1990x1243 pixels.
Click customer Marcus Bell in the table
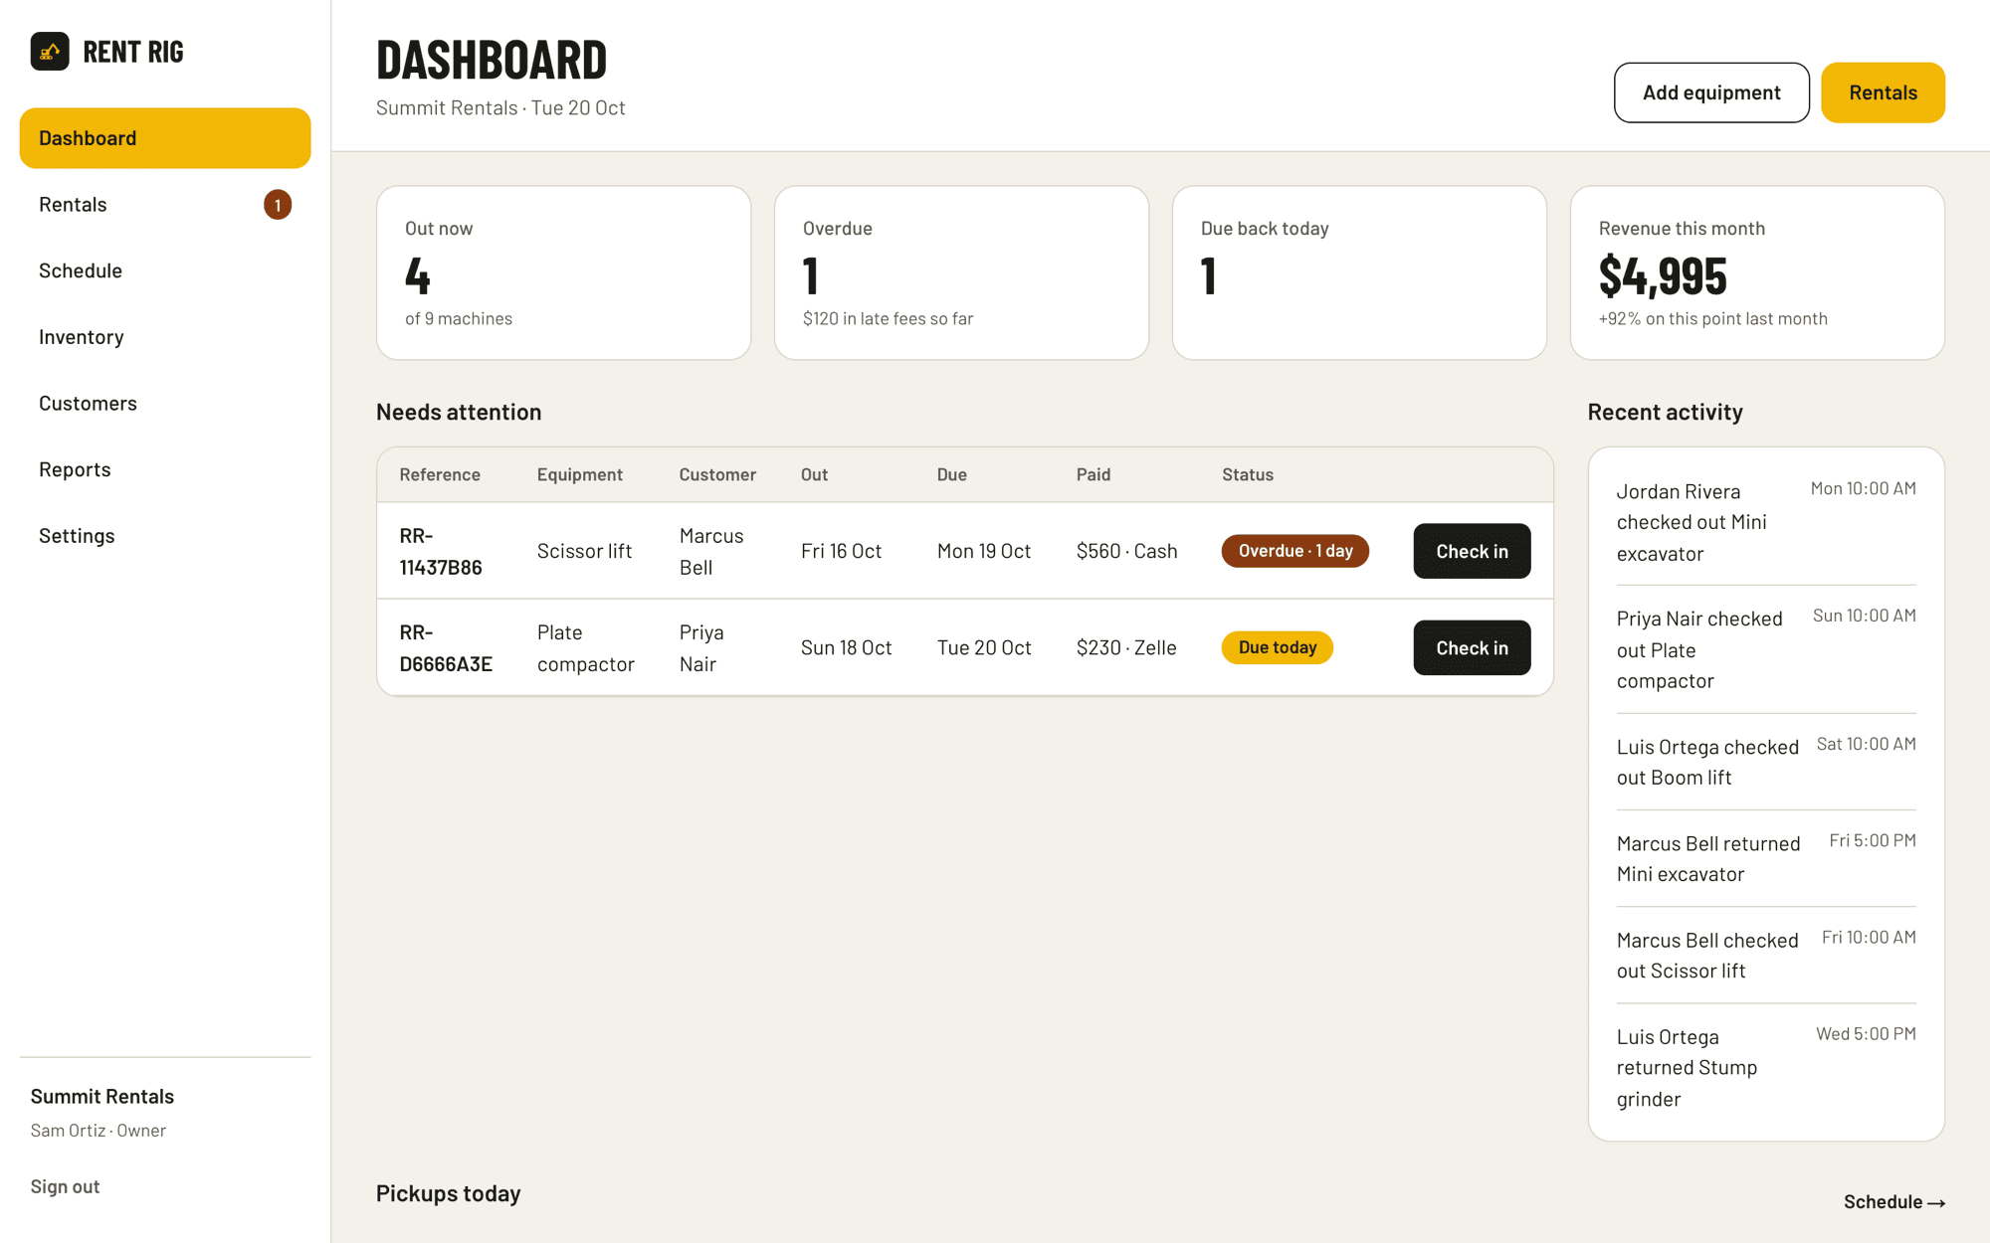click(x=711, y=551)
